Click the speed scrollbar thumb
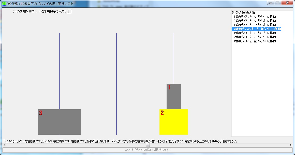The image size is (295, 155). pos(148,145)
